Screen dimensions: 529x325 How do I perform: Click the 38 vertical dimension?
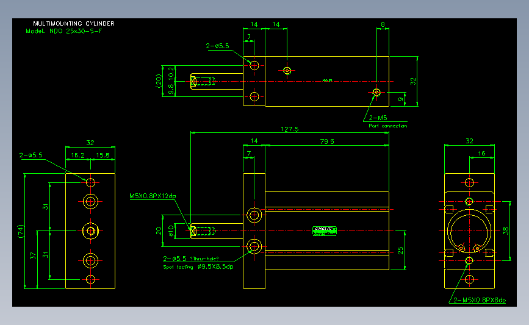tap(506, 231)
